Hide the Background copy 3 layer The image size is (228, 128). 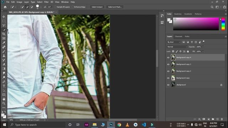(168, 64)
